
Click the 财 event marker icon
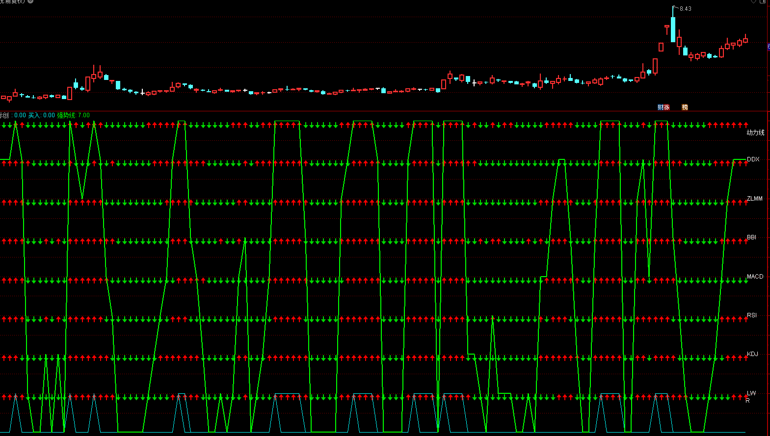click(661, 107)
